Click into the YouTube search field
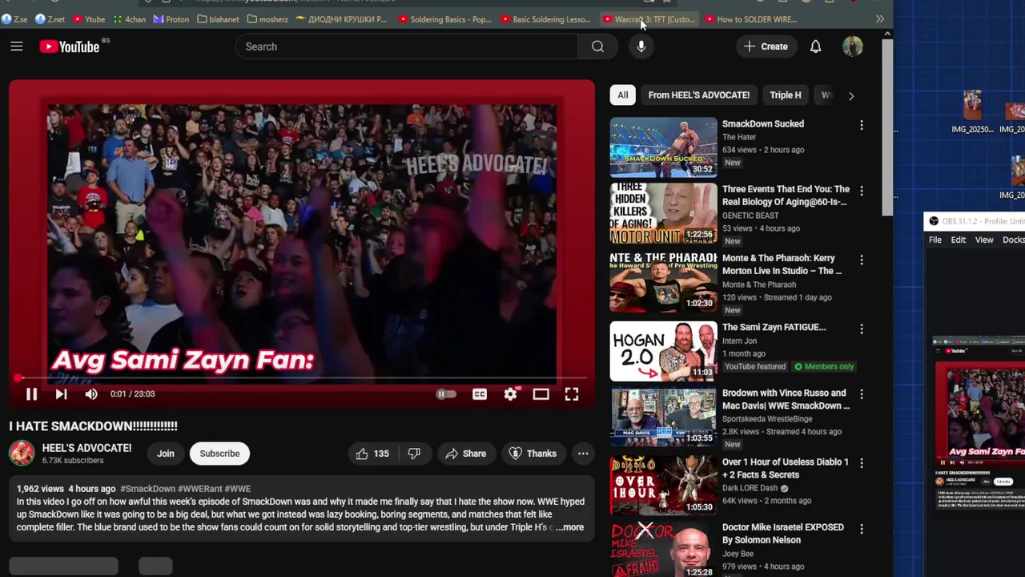The width and height of the screenshot is (1025, 577). pyautogui.click(x=406, y=46)
